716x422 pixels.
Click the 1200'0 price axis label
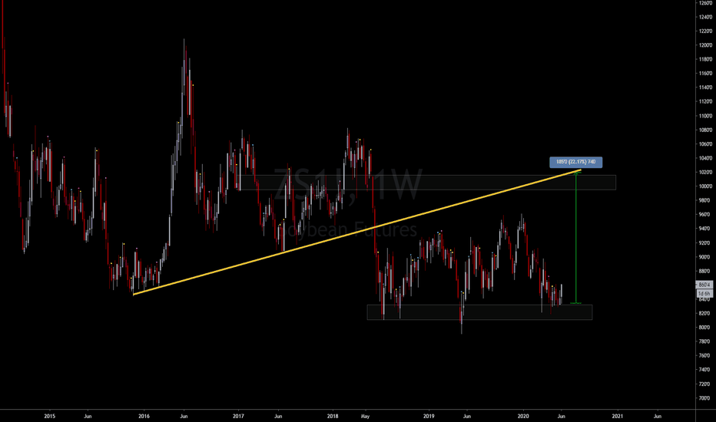[x=705, y=45]
